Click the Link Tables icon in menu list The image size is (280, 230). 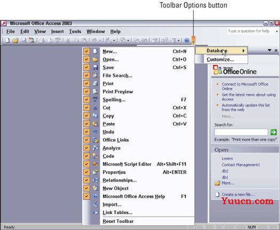(95, 212)
